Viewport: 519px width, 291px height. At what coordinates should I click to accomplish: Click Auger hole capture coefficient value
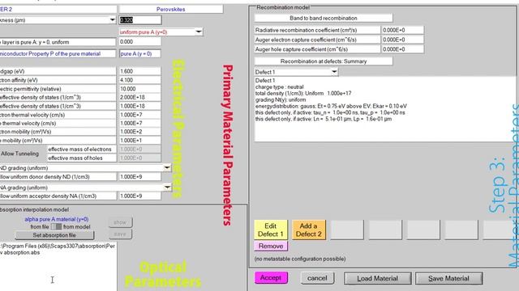(402, 49)
